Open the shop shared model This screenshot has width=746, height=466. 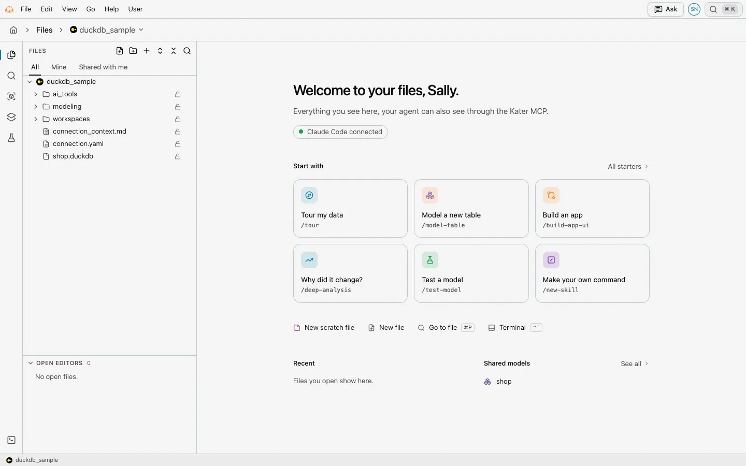coord(498,382)
